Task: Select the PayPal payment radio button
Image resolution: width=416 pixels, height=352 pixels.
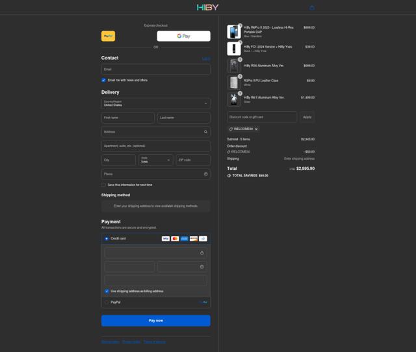Action: tap(107, 303)
